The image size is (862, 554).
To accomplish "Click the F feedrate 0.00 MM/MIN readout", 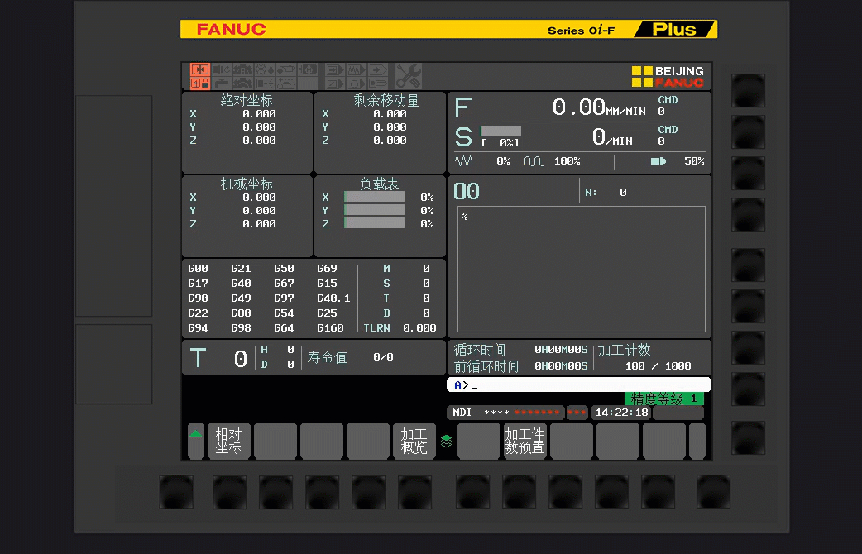I will [x=599, y=107].
